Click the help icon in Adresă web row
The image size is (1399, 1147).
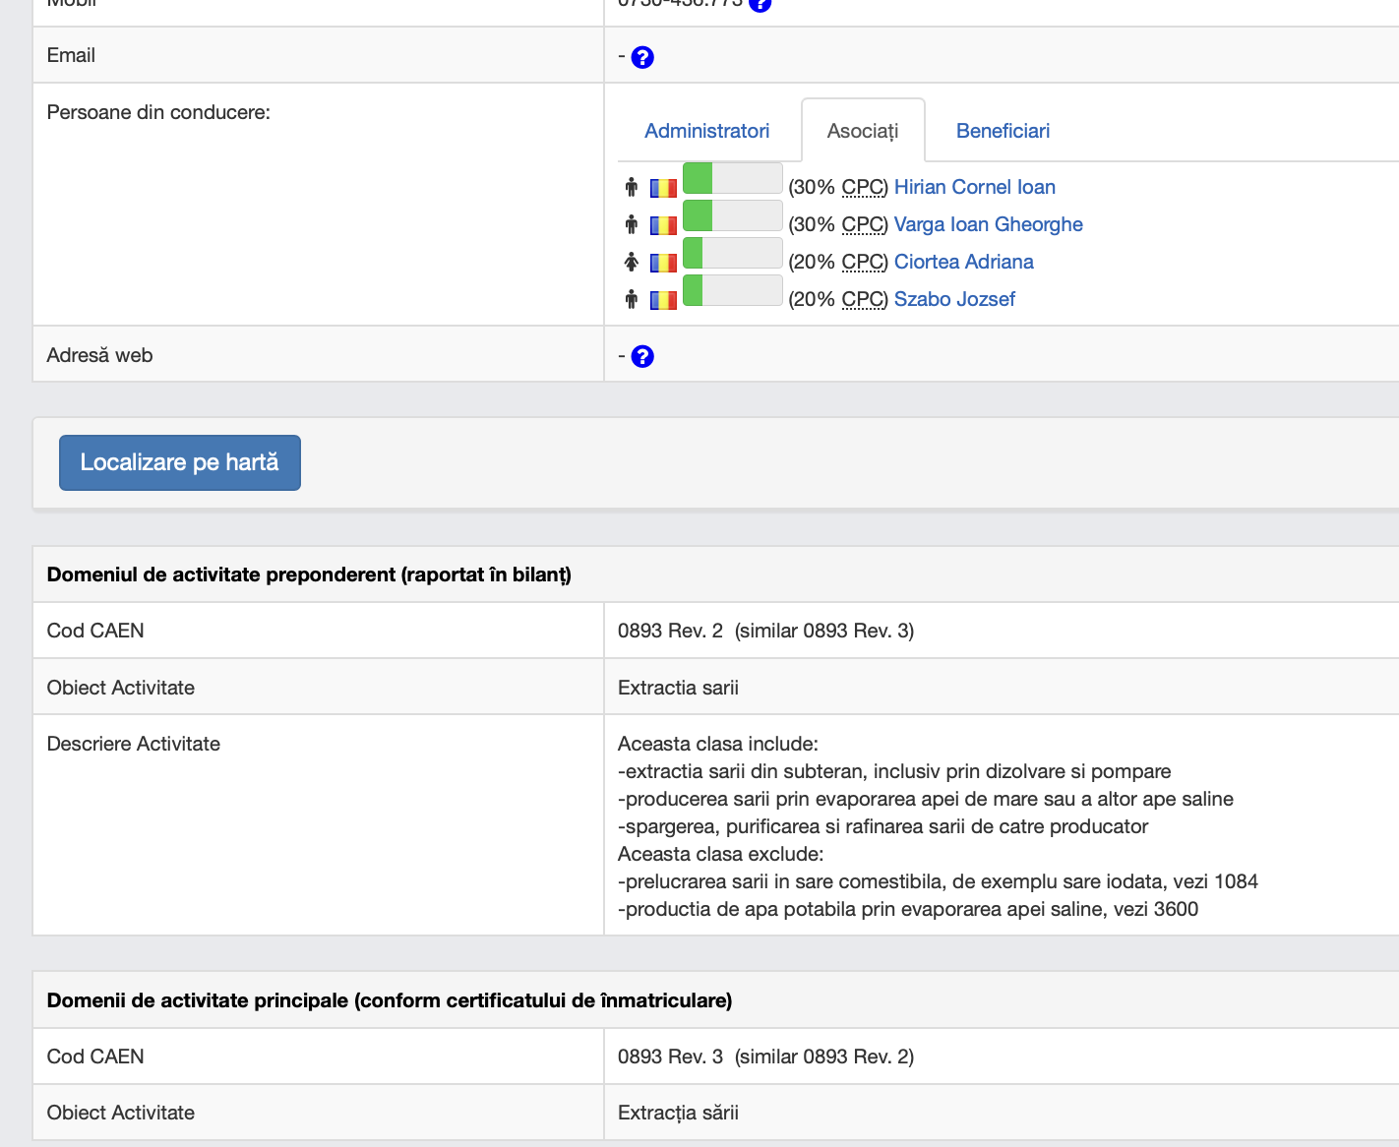[642, 356]
